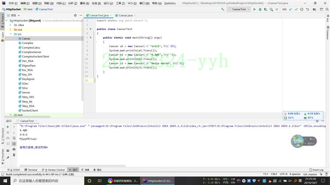The height and width of the screenshot is (185, 330).
Task: Toggle scroll to end in Run console
Action: [x=14, y=144]
